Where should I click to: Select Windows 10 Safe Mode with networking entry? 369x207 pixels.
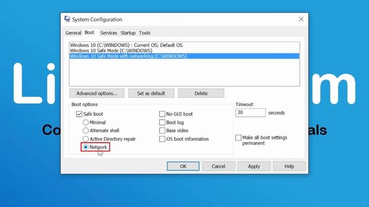tap(184, 56)
